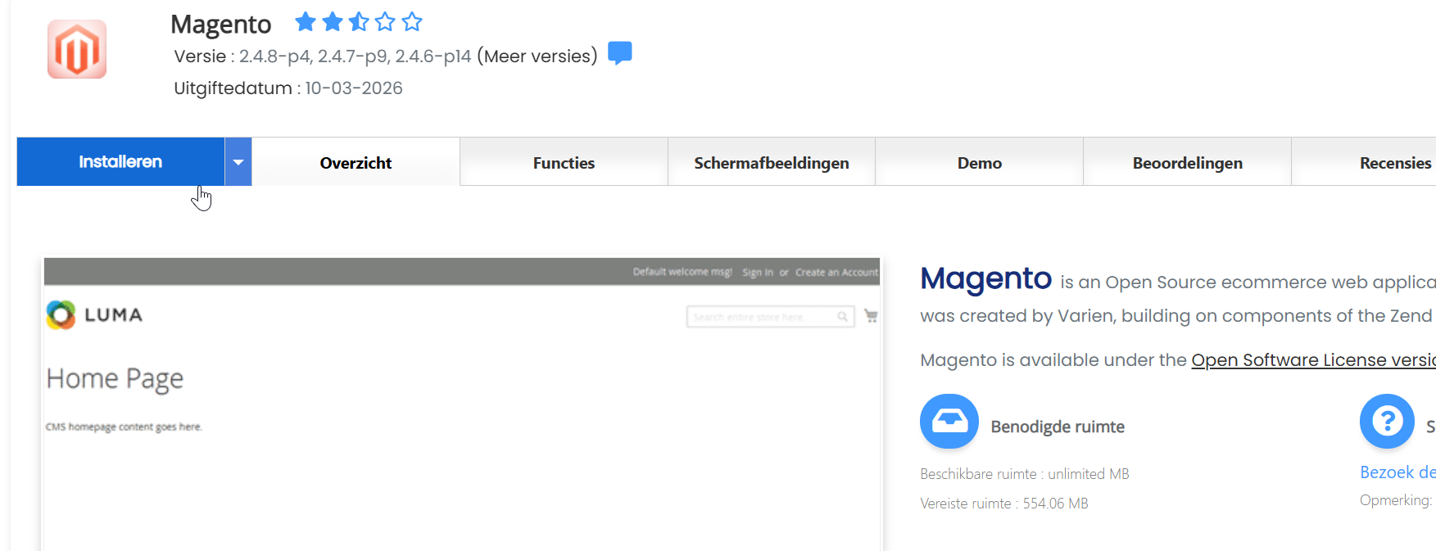The height and width of the screenshot is (551, 1436).
Task: Click the fifth empty rating star
Action: coord(412,21)
